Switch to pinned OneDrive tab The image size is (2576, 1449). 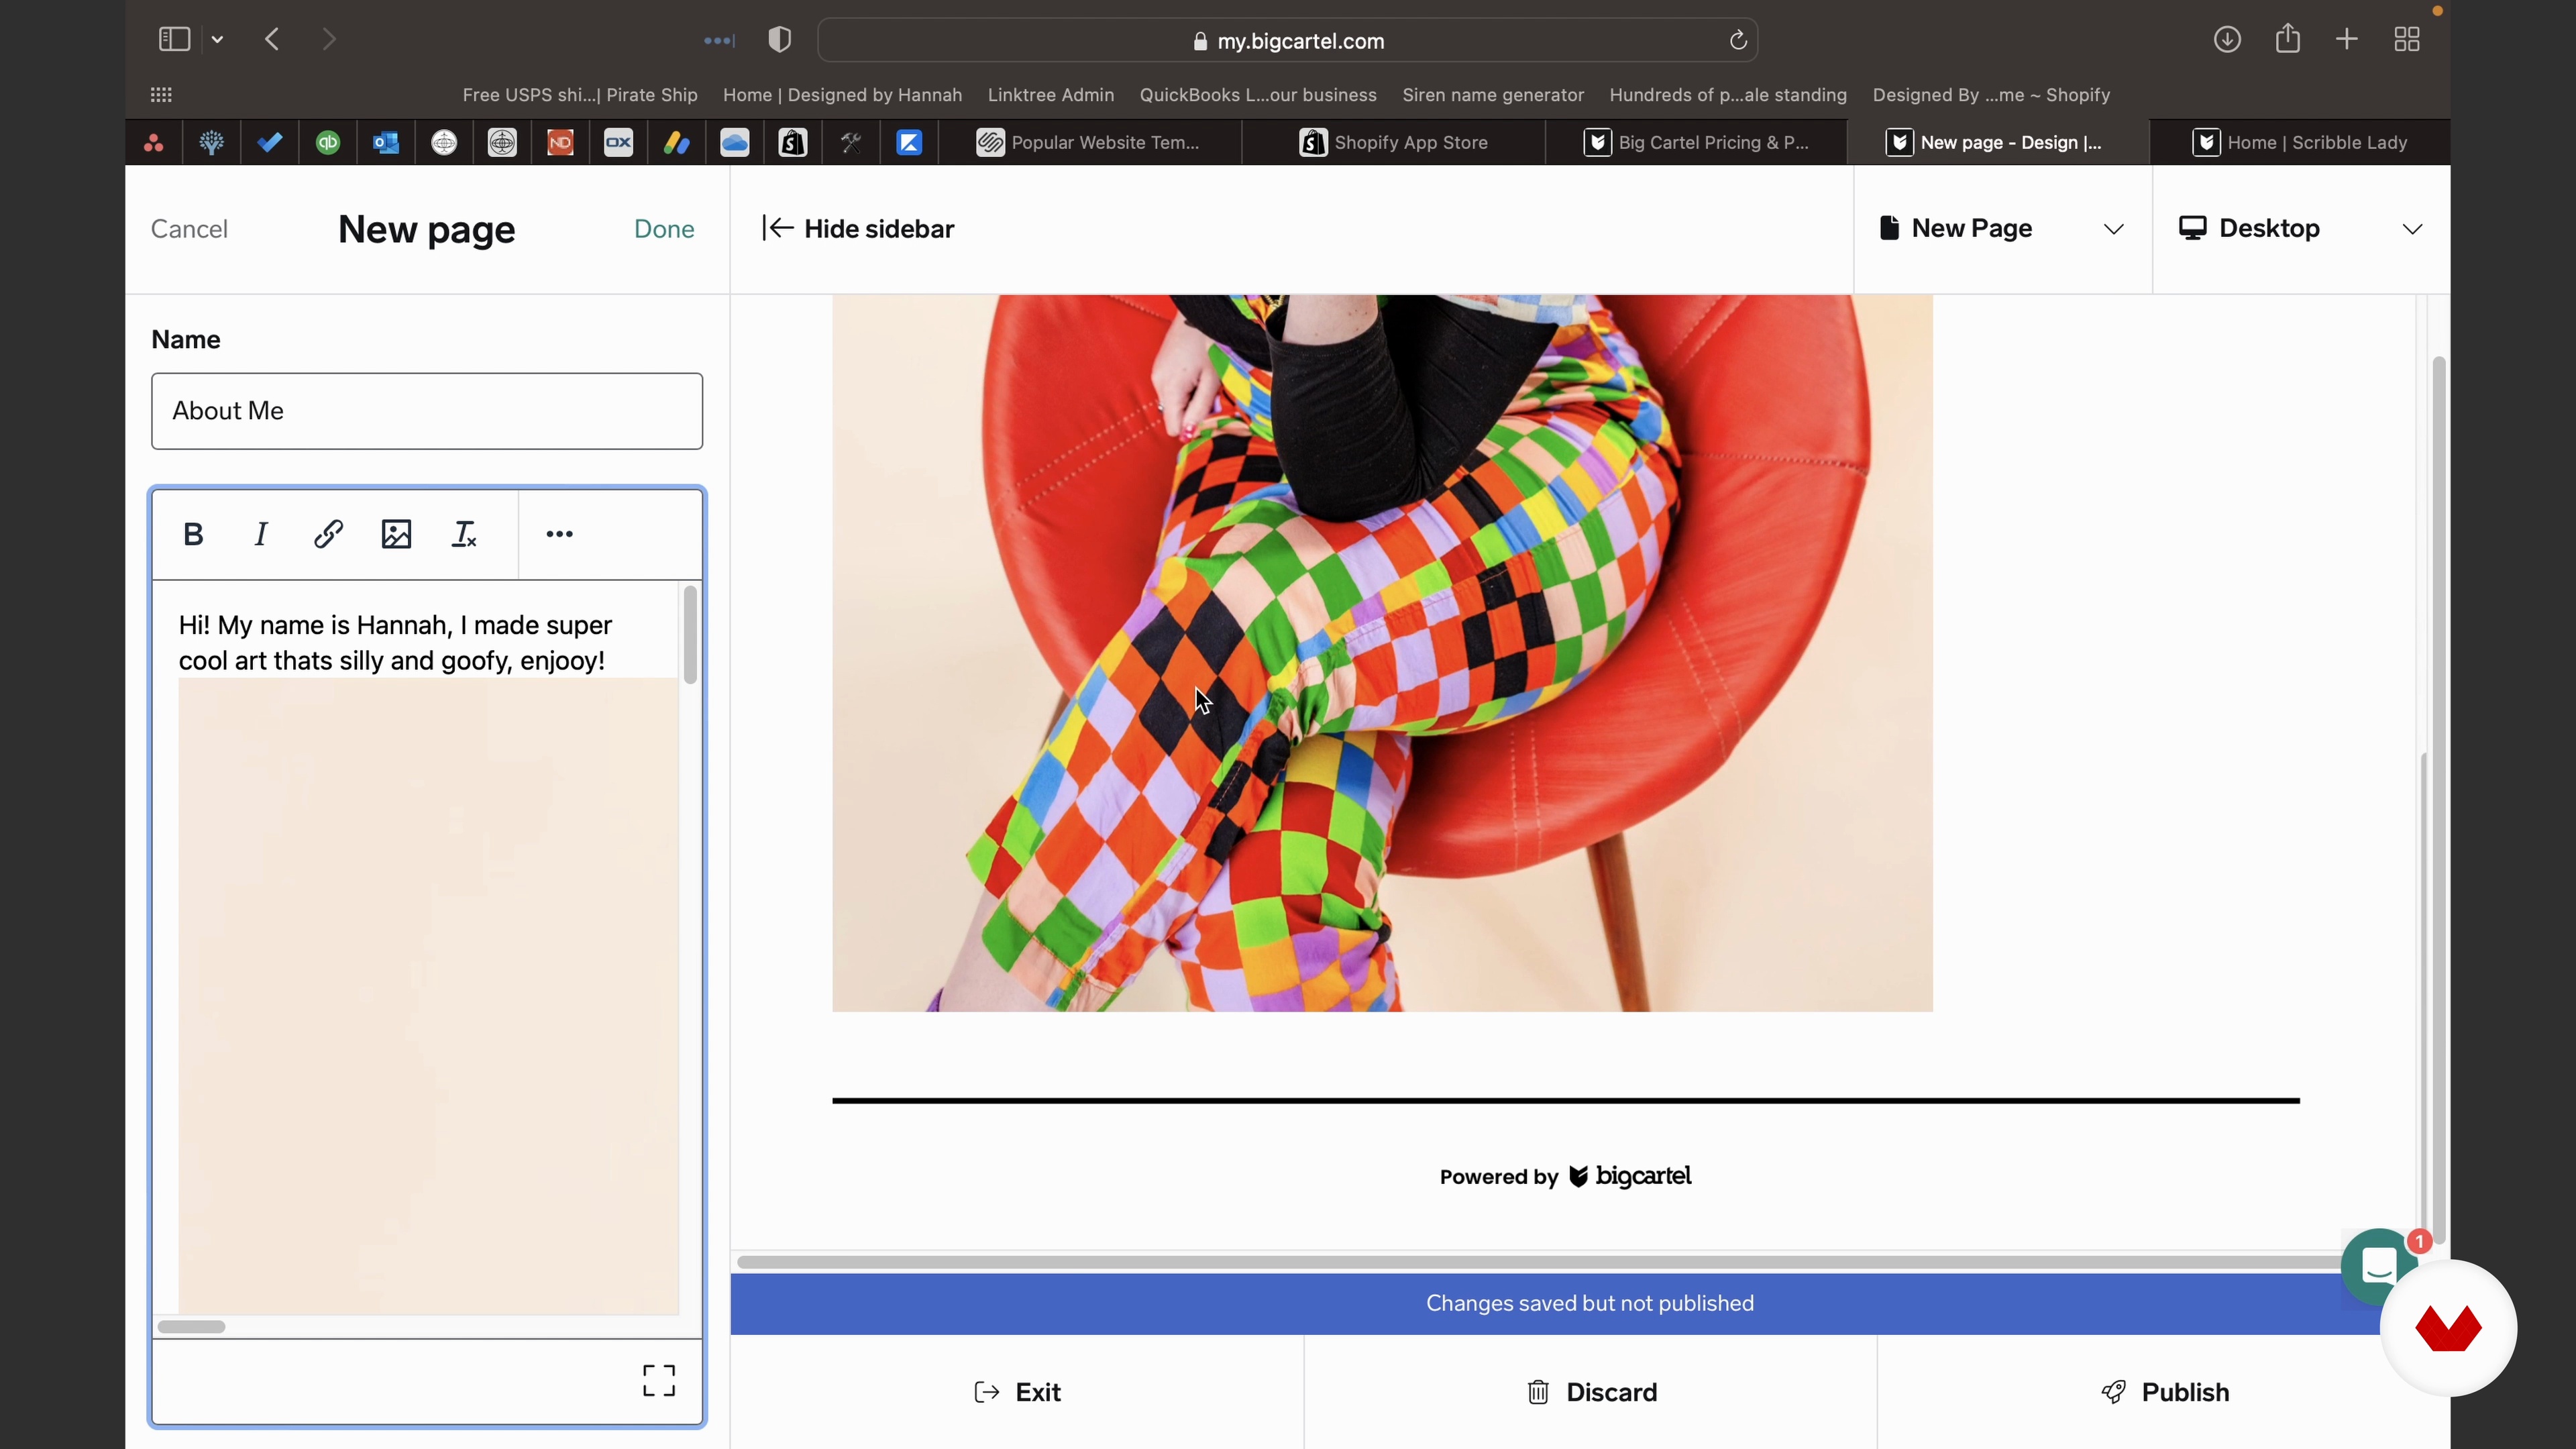[x=735, y=143]
